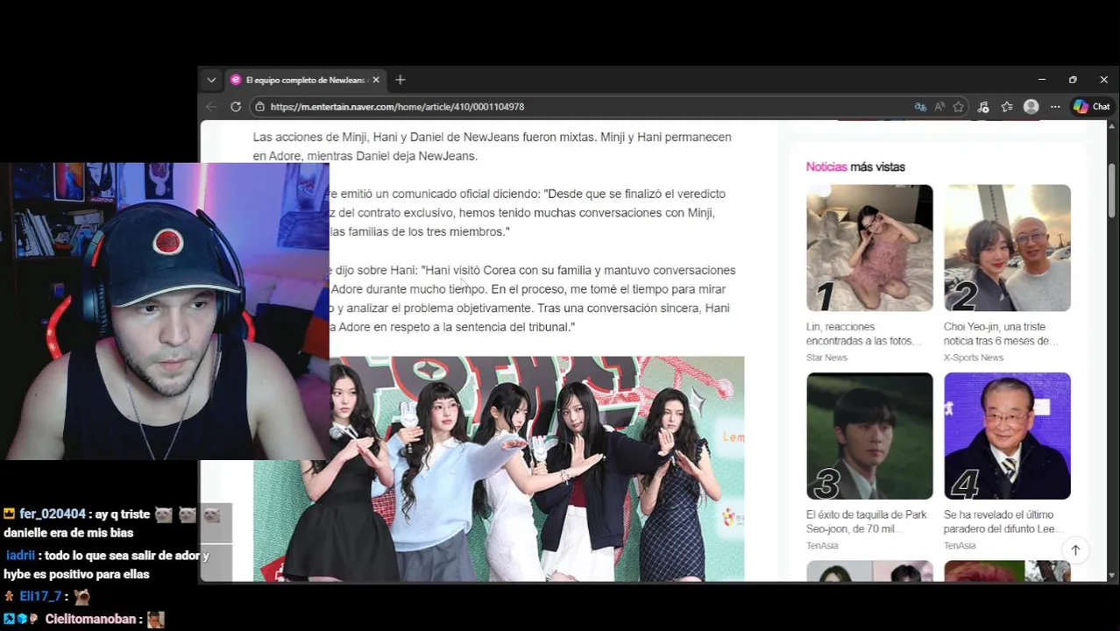Viewport: 1120px width, 631px height.
Task: Open headline 'Se ha revelado el último paradero'
Action: [1004, 521]
